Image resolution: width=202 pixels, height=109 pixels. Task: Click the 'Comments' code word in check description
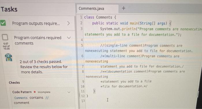click(x=21, y=98)
